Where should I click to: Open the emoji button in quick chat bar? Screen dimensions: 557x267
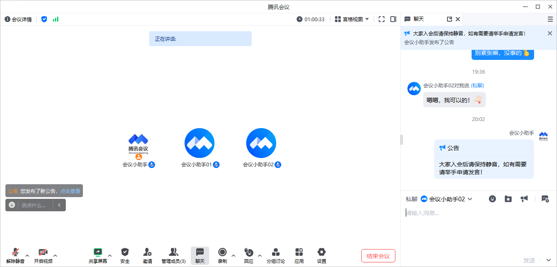tap(12, 205)
